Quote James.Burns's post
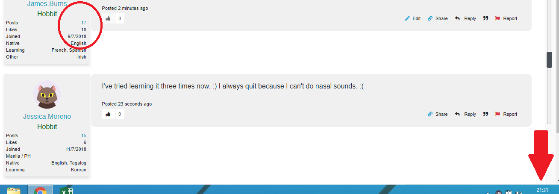559x194 pixels. [x=485, y=18]
